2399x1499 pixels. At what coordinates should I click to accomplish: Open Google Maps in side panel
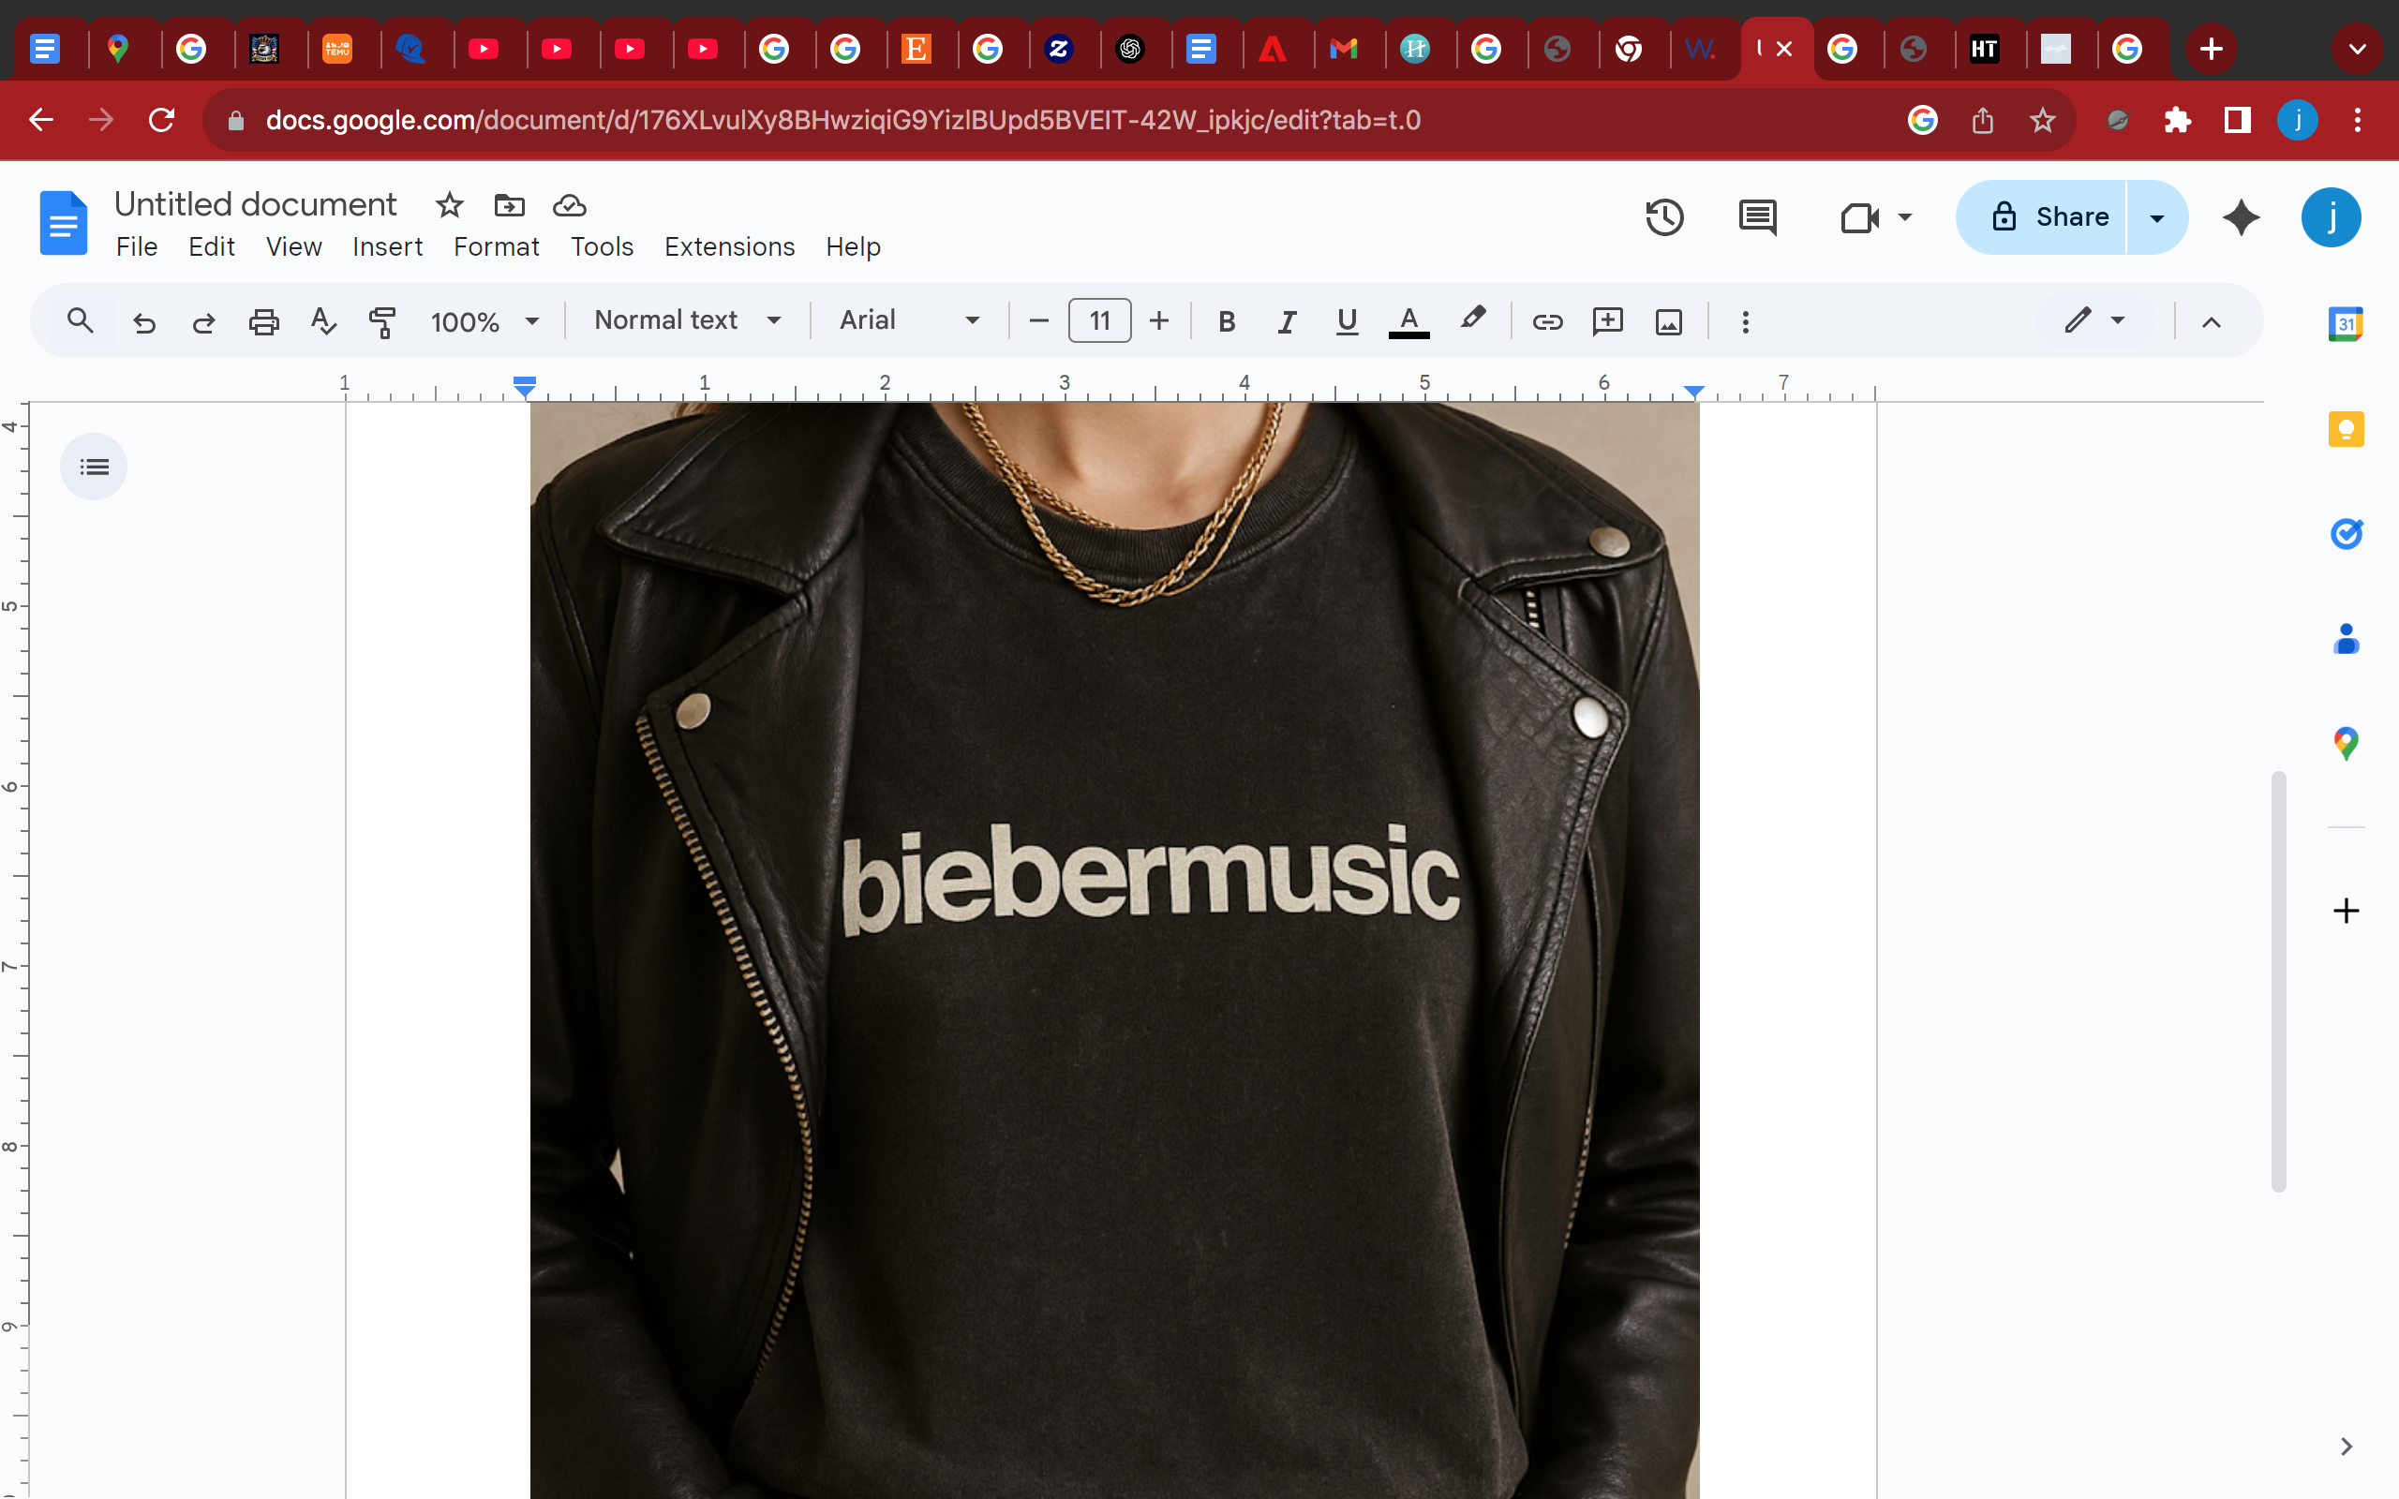pyautogui.click(x=2346, y=743)
